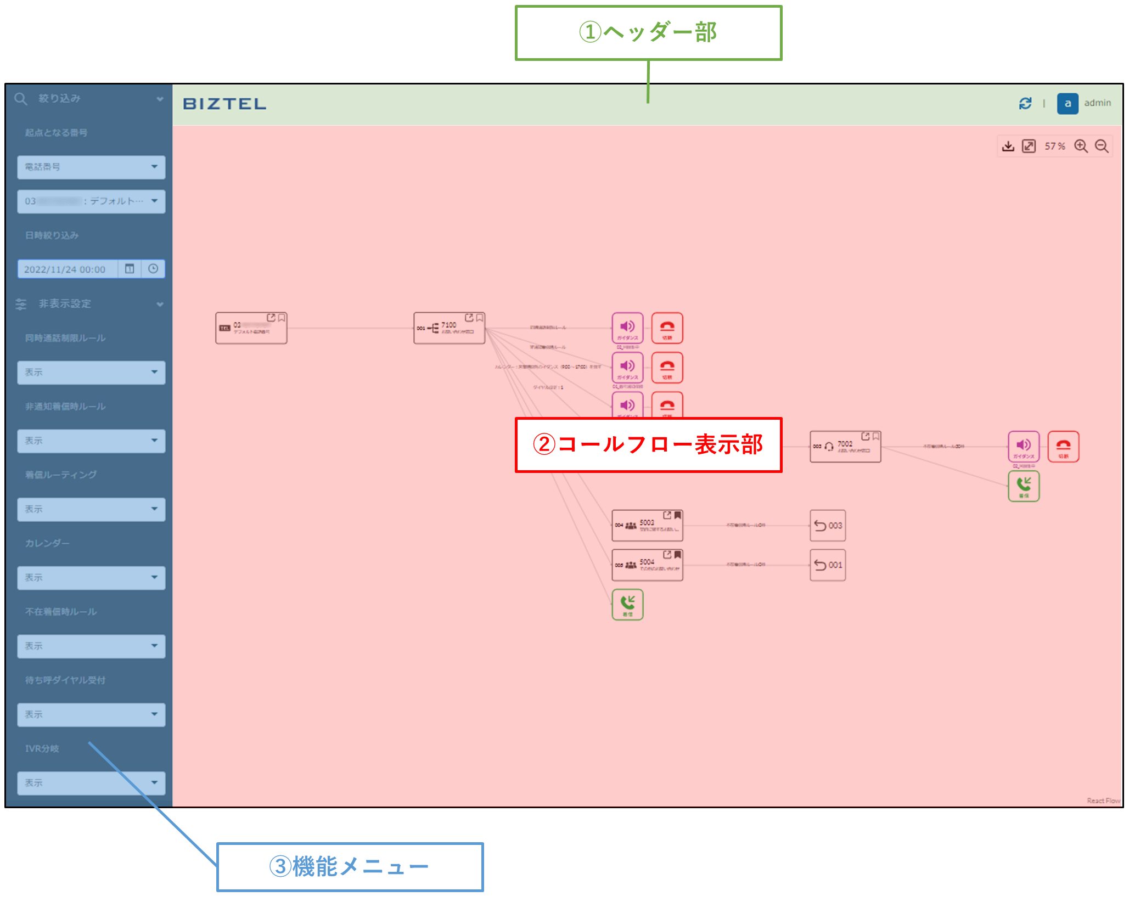Select the 7100 IVR node box

[x=450, y=328]
